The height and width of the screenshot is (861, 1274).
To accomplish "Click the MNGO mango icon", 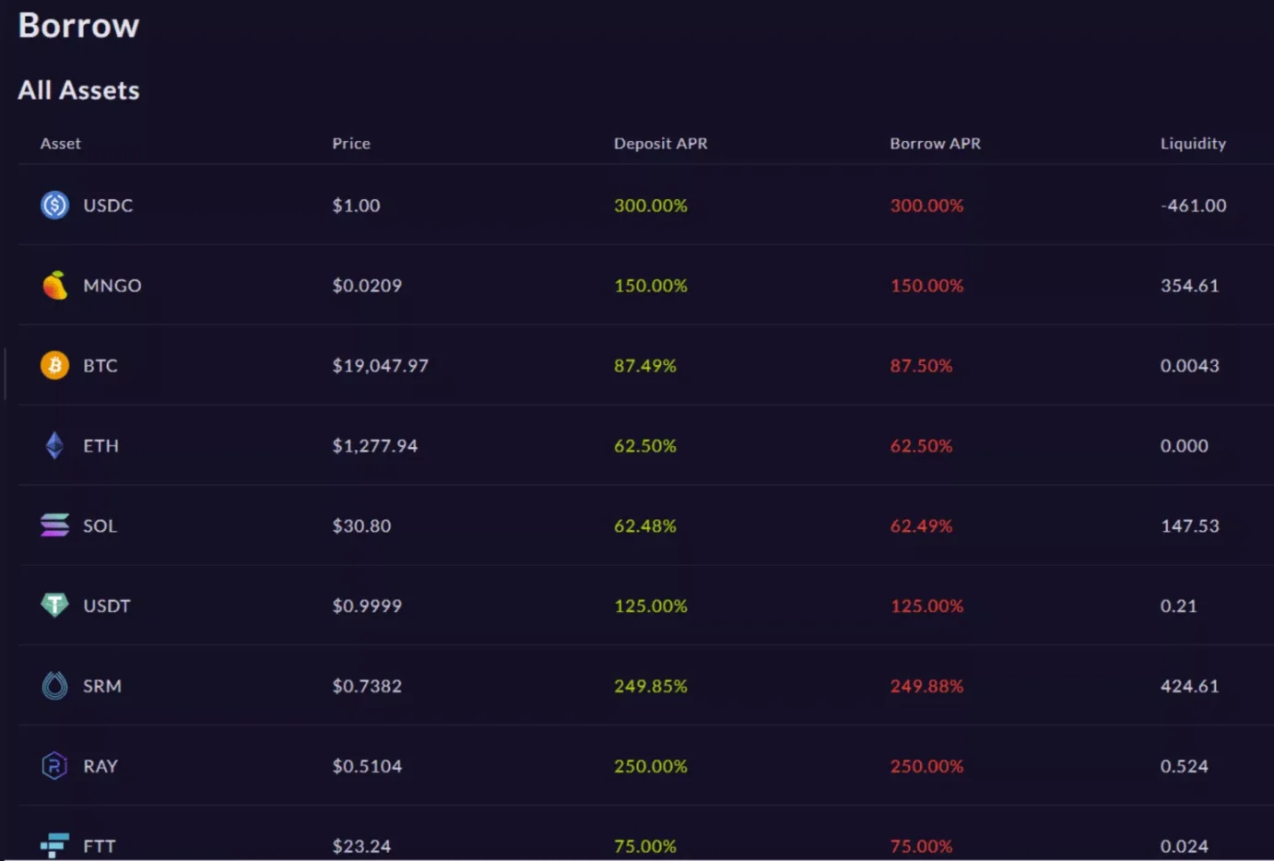I will click(x=55, y=286).
